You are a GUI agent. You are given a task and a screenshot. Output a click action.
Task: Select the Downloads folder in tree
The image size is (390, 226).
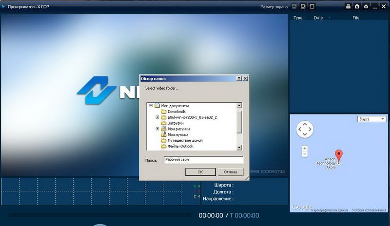(176, 112)
